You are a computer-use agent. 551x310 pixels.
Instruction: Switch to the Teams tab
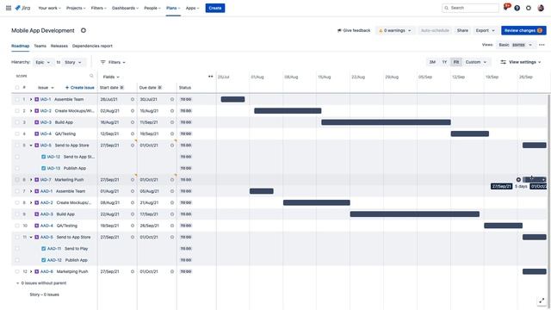coord(40,46)
